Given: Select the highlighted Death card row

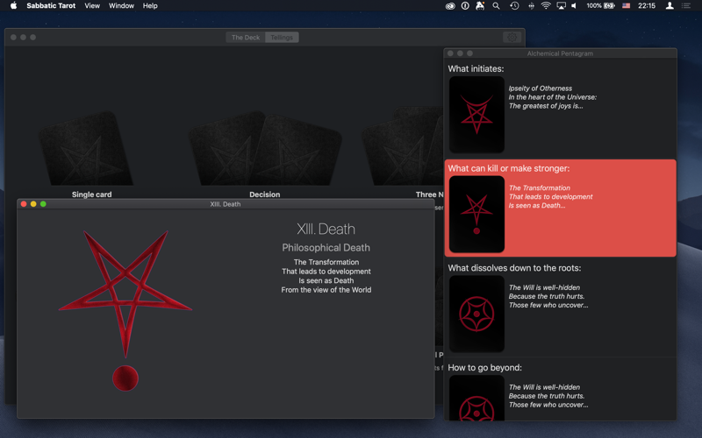Looking at the screenshot, I should tap(560, 208).
